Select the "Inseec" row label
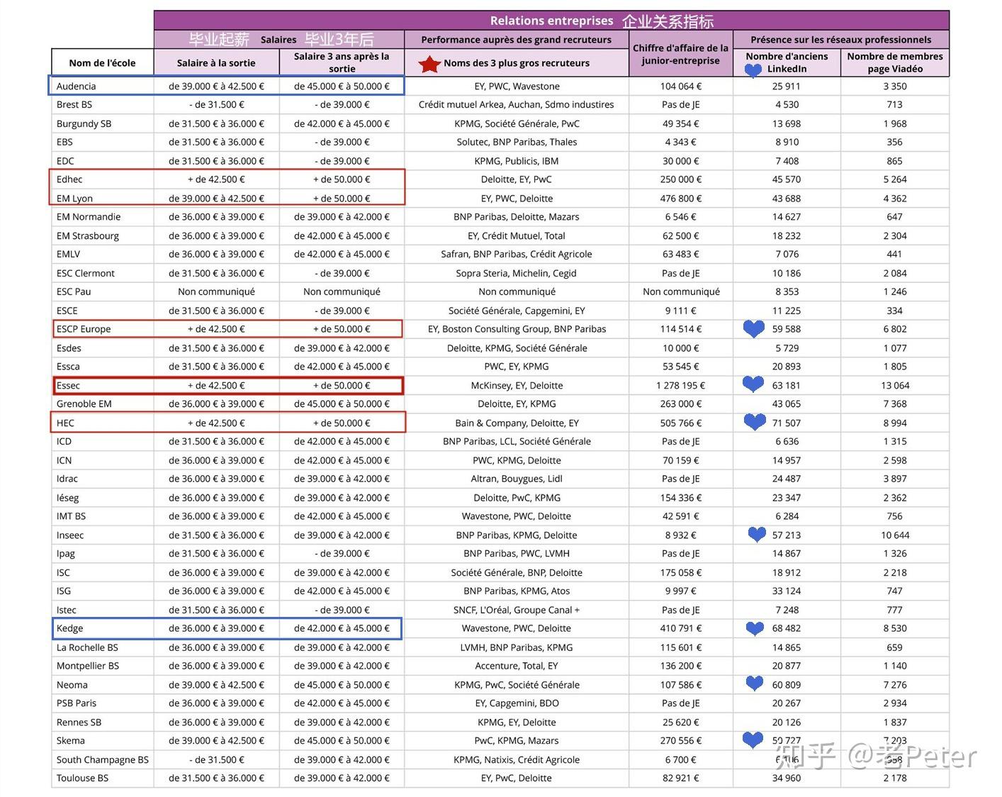The image size is (1002, 797). tap(70, 535)
